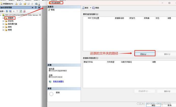Click 消息 header in the upper databases grid
Image resolution: width=176 pixels, height=107 pixels.
[x=169, y=18]
